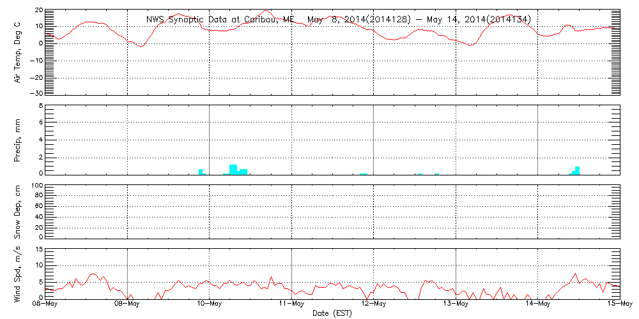Click the chart title mentioning Caribou, ME

tap(339, 20)
